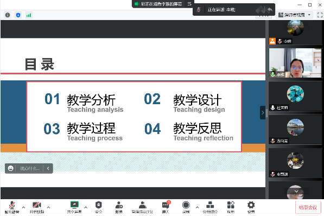The image size is (324, 216).
Task: Open view options menu on sharing banner
Action: [189, 4]
